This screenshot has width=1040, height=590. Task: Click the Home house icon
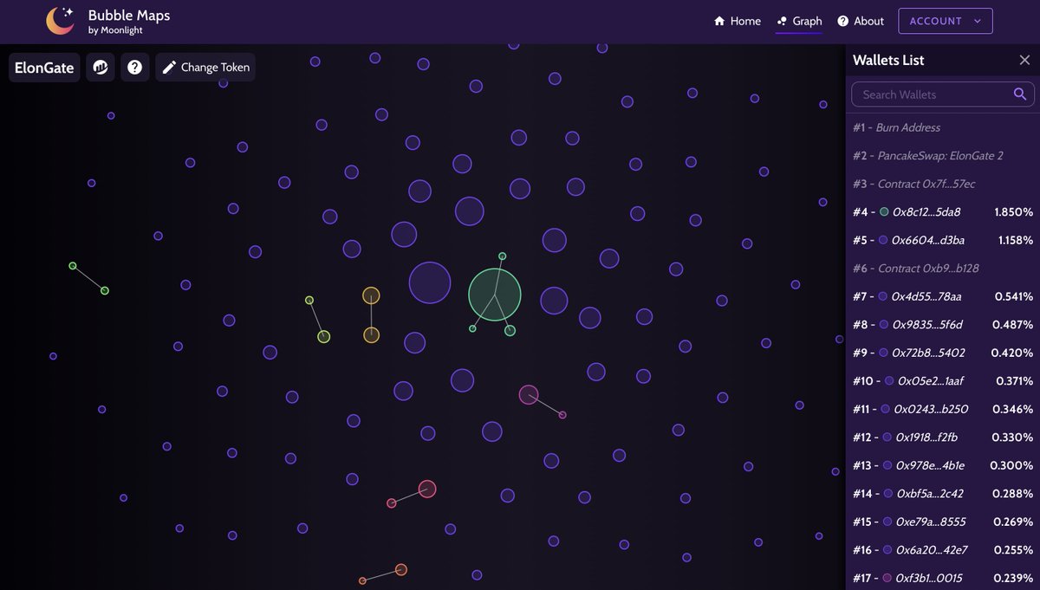coord(718,20)
